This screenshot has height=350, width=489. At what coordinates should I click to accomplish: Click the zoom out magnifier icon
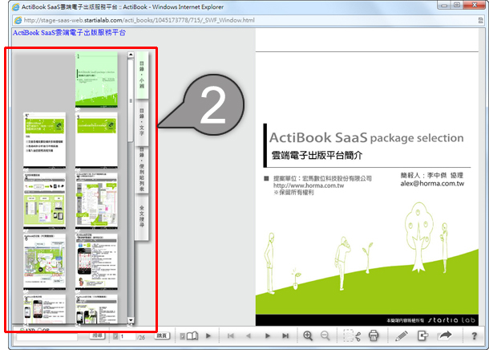click(x=325, y=336)
